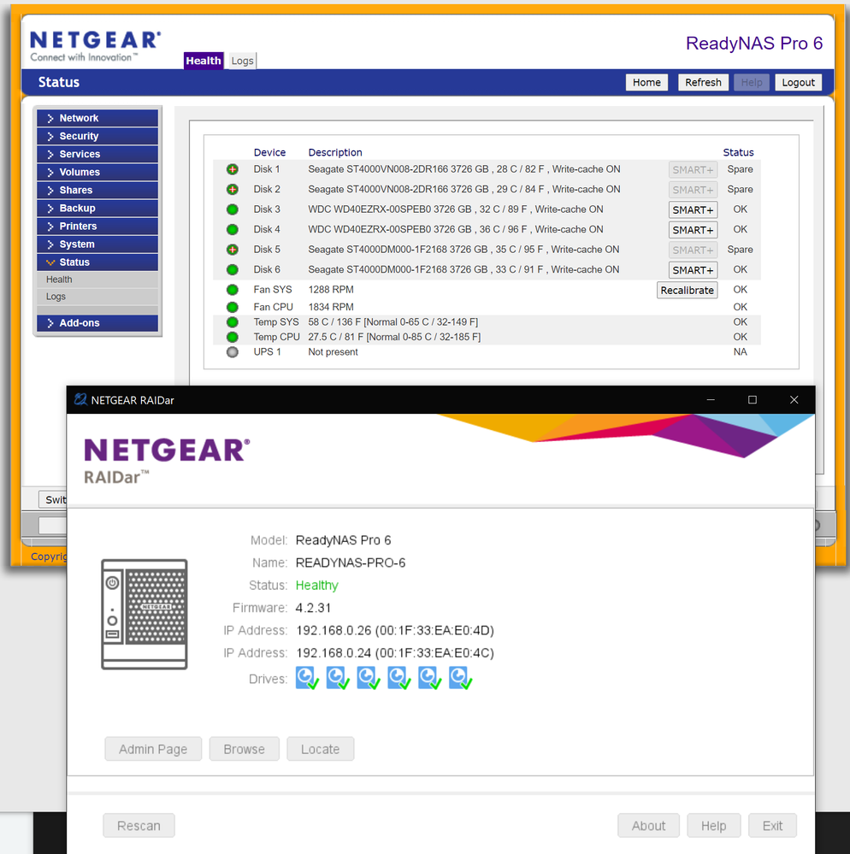
Task: Click the ReadyNAS device image in RAIDar
Action: (145, 615)
